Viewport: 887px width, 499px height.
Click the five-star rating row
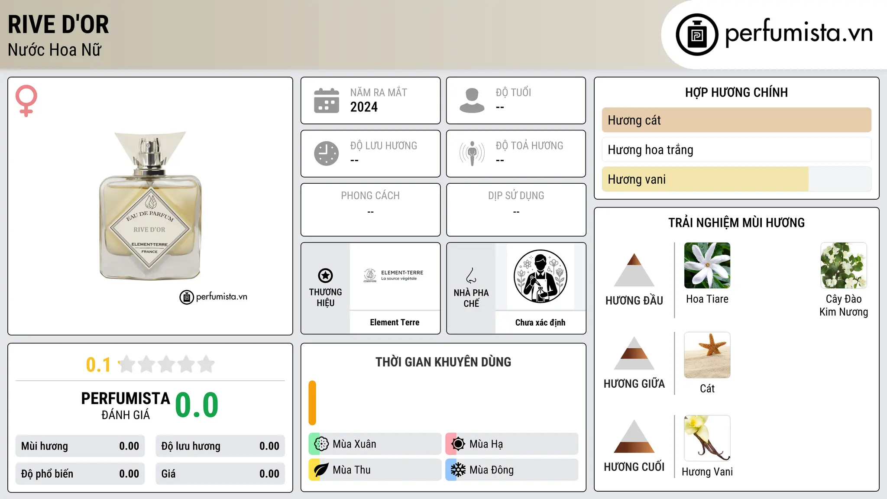pos(167,364)
